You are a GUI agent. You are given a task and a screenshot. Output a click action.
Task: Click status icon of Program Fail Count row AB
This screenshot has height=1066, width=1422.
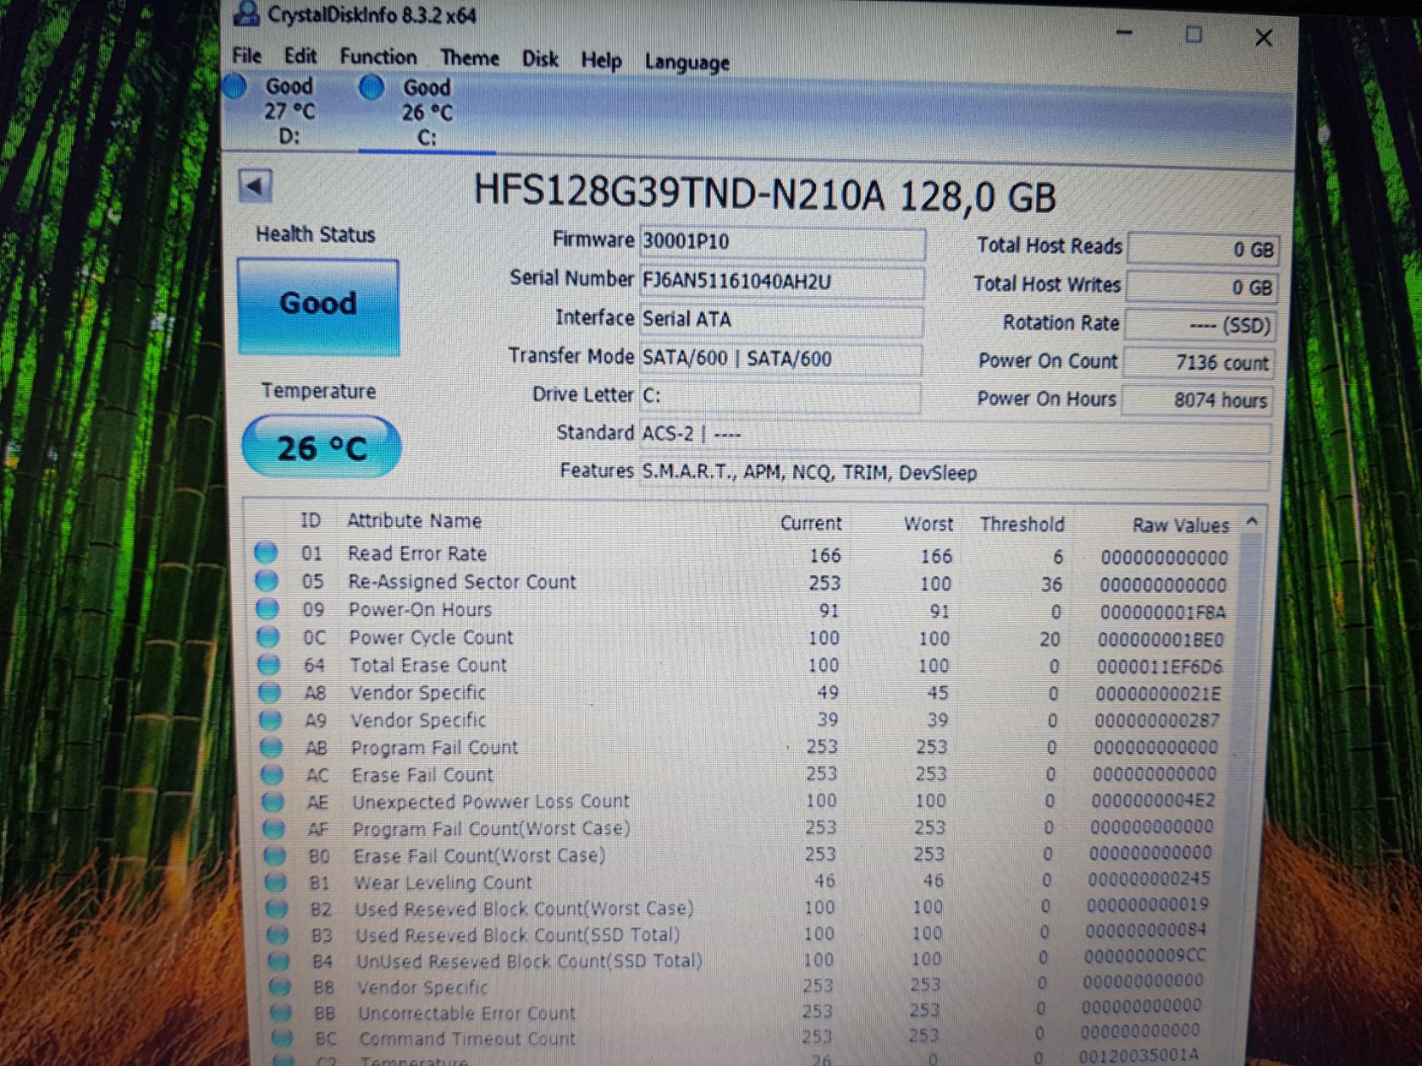271,747
